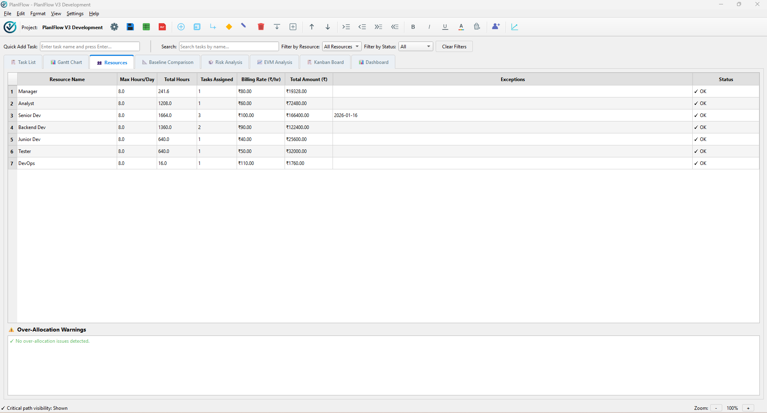The image size is (767, 413).
Task: Open the Filter by Status dropdown
Action: pyautogui.click(x=416, y=47)
